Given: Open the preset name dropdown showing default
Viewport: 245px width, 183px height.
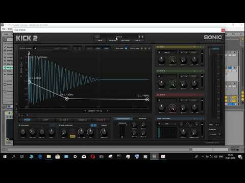Looking at the screenshot, I should click(119, 37).
